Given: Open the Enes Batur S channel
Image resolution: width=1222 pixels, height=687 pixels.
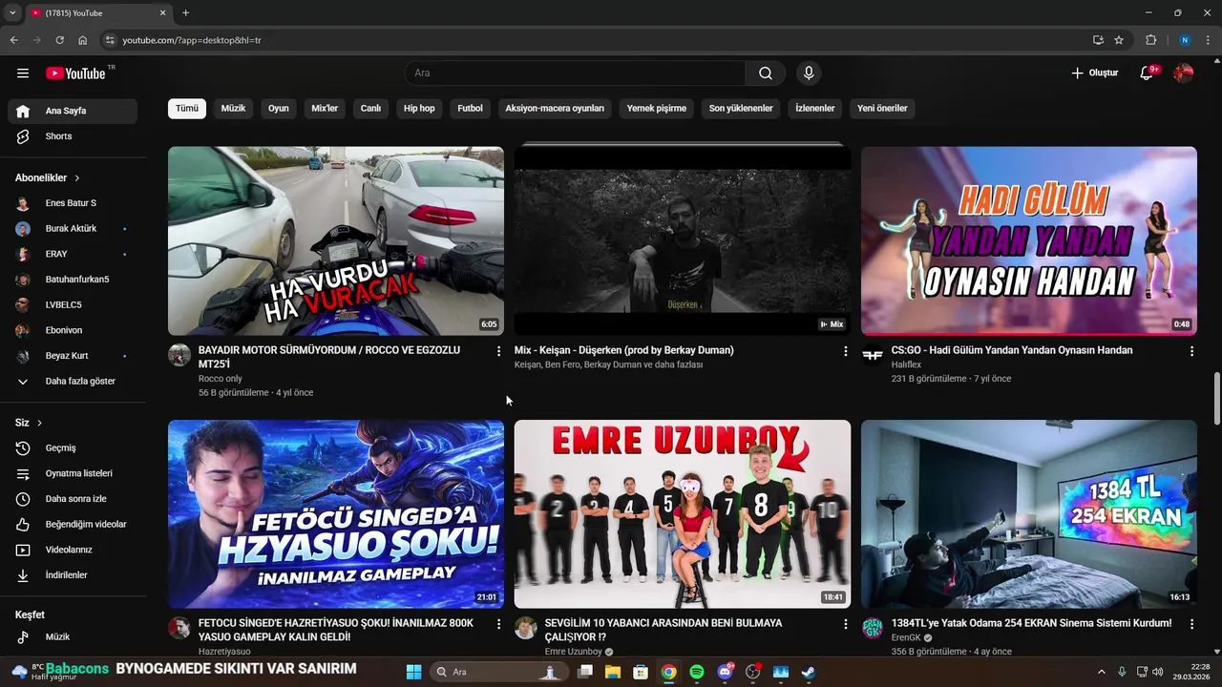Looking at the screenshot, I should coord(73,203).
